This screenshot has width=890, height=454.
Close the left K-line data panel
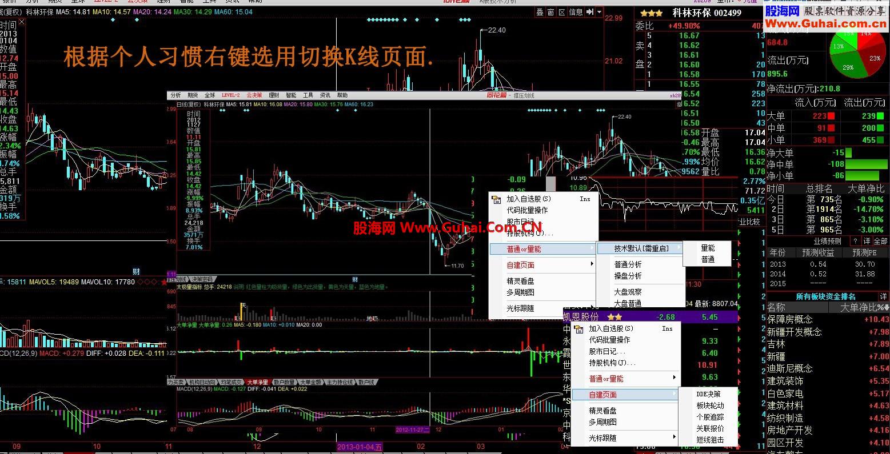point(22,22)
